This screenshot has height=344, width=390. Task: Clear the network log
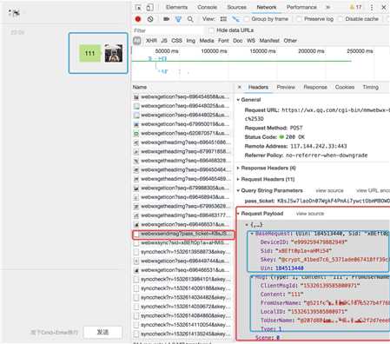pos(150,19)
